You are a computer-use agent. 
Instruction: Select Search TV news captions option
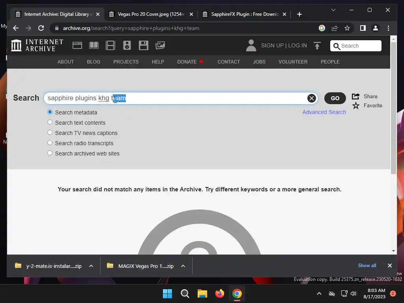[50, 133]
